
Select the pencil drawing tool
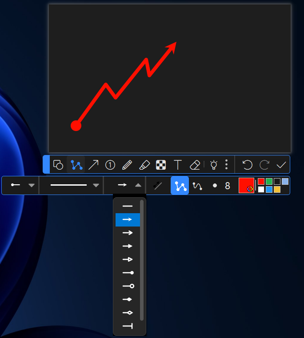127,165
